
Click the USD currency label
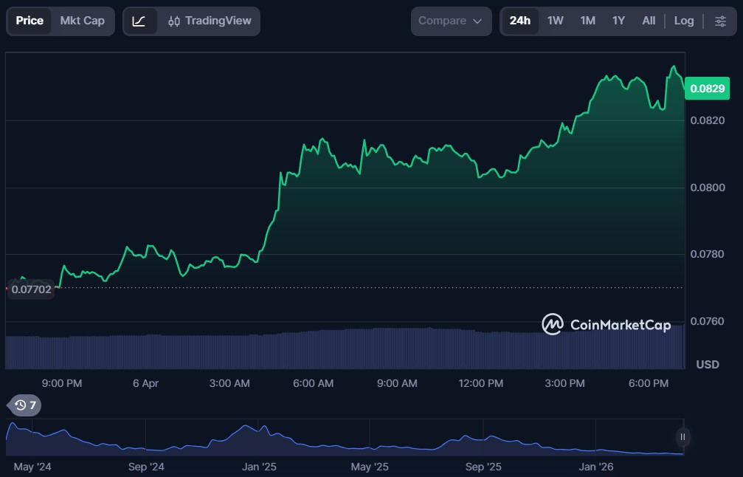[x=708, y=365]
